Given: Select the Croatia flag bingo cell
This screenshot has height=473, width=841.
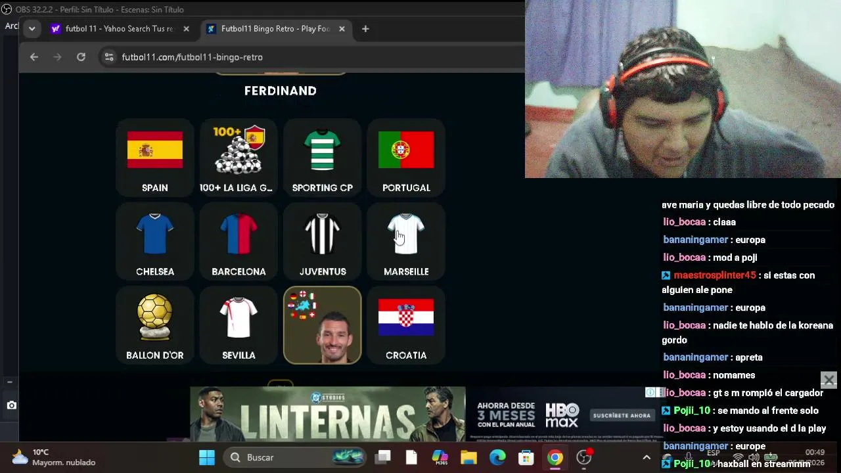Looking at the screenshot, I should pos(406,325).
